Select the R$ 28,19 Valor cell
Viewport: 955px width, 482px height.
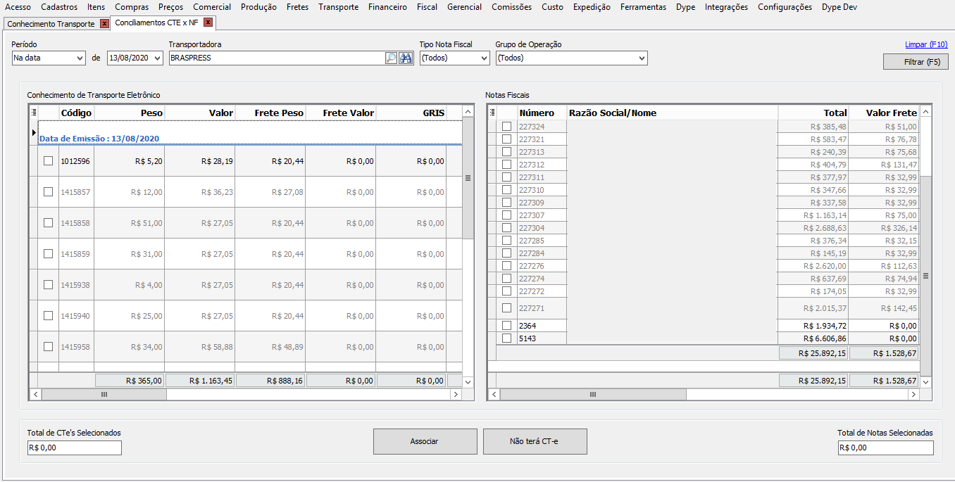tap(199, 161)
